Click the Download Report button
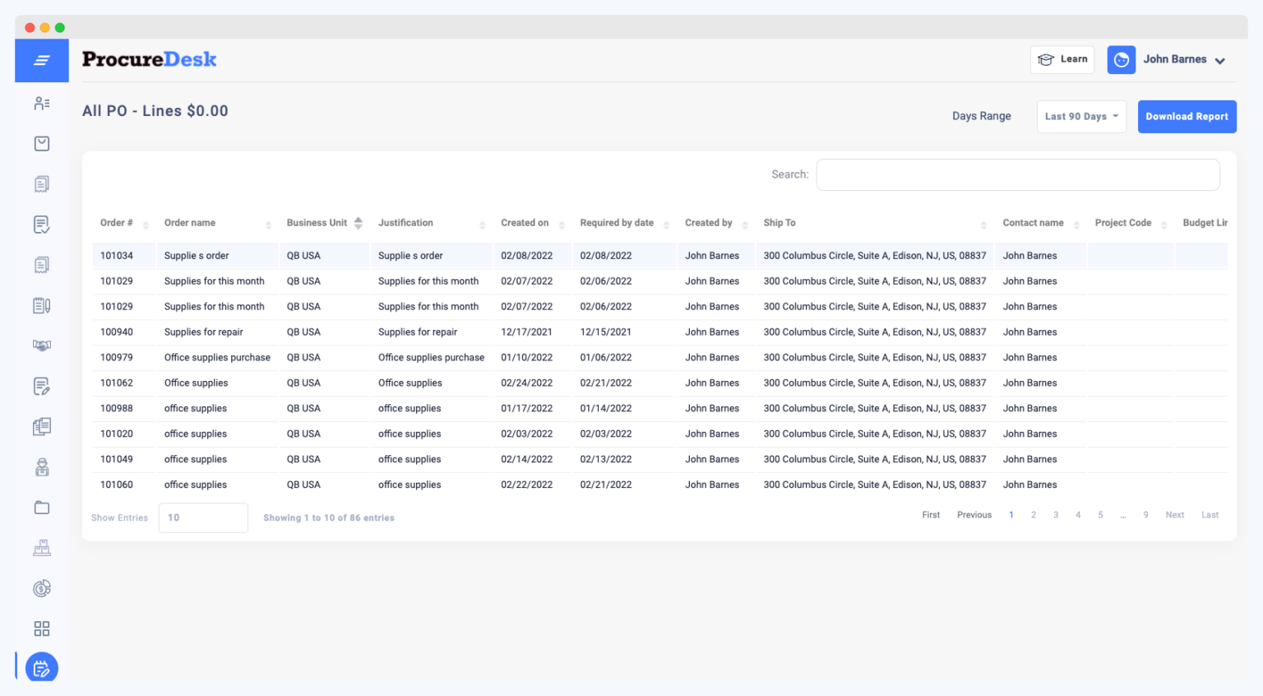The height and width of the screenshot is (696, 1263). 1187,116
